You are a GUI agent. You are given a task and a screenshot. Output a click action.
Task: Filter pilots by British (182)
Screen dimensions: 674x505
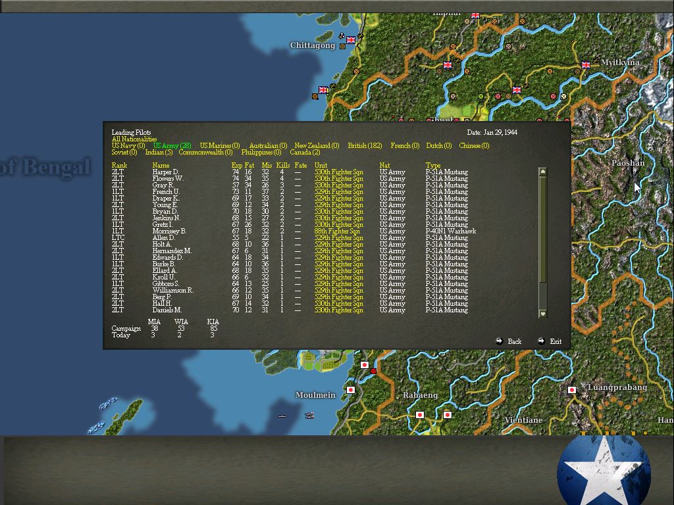365,145
